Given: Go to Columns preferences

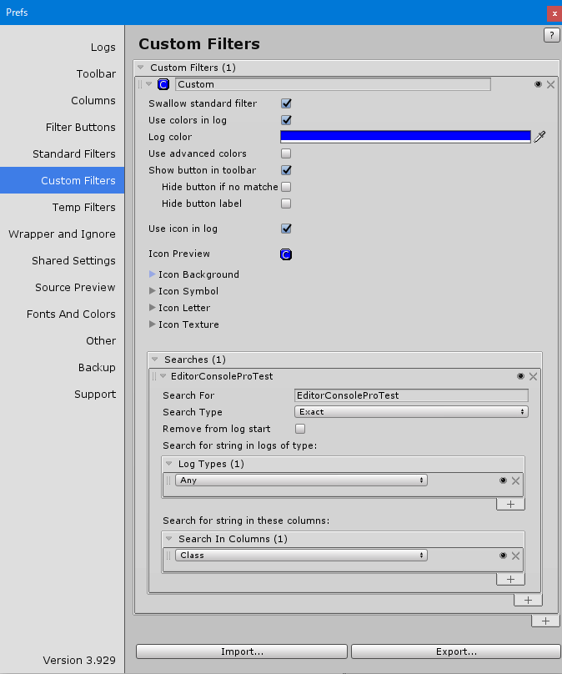Looking at the screenshot, I should tap(63, 101).
